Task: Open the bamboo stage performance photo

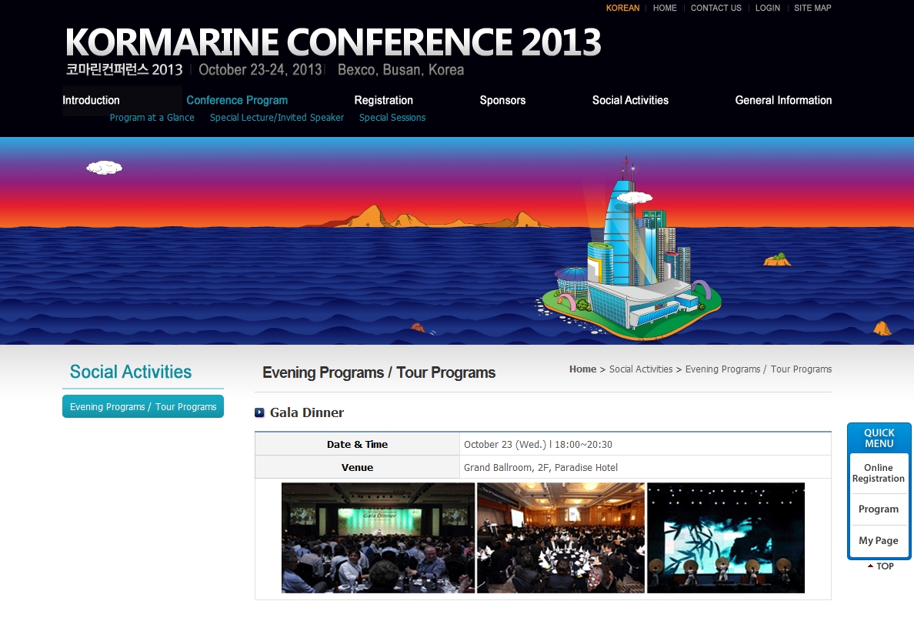Action: (x=726, y=538)
